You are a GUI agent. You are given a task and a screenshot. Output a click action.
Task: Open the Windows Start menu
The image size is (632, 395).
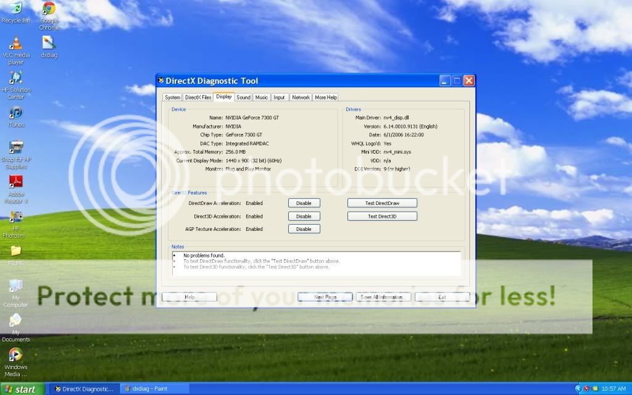click(x=22, y=389)
